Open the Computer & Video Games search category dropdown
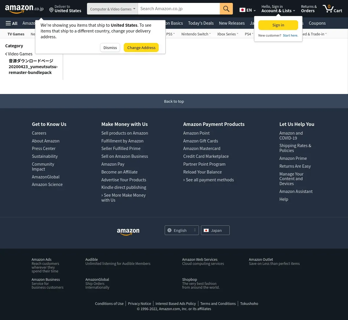This screenshot has width=348, height=320. tap(113, 9)
